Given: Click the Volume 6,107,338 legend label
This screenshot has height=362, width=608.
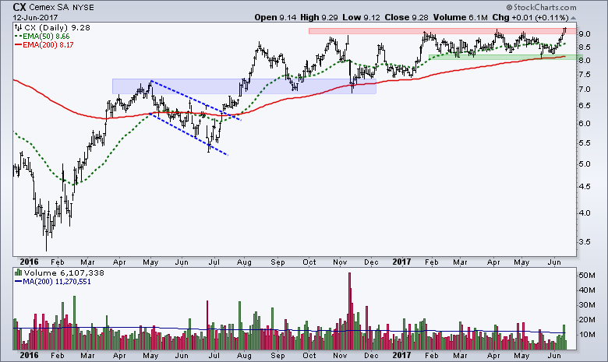Looking at the screenshot, I should (x=64, y=272).
